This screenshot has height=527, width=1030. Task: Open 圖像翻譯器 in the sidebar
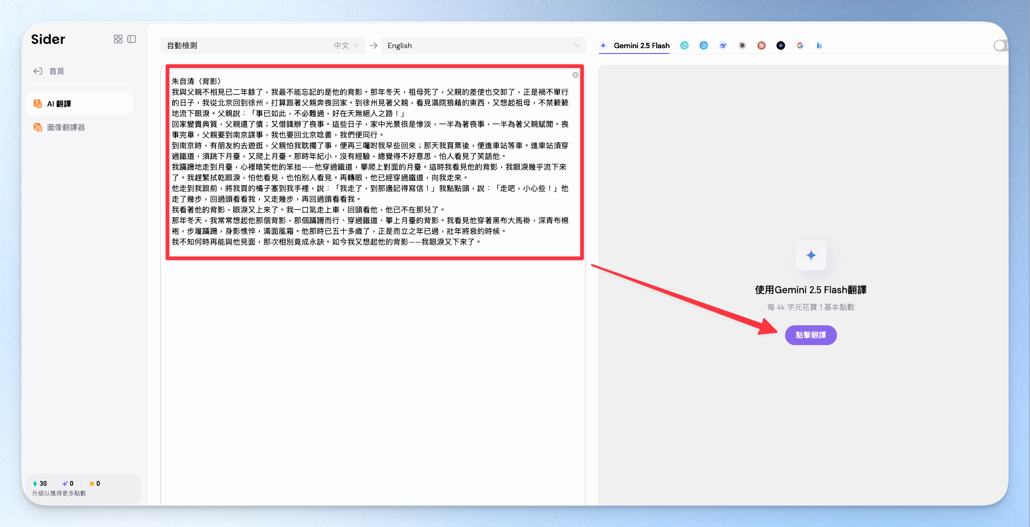[66, 127]
